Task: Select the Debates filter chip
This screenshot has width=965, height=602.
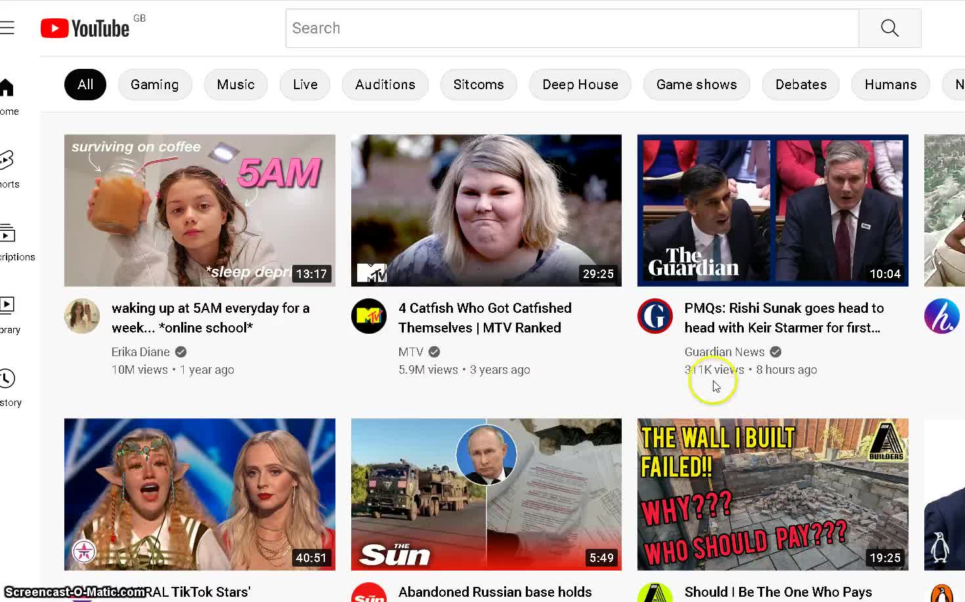Action: pos(801,85)
